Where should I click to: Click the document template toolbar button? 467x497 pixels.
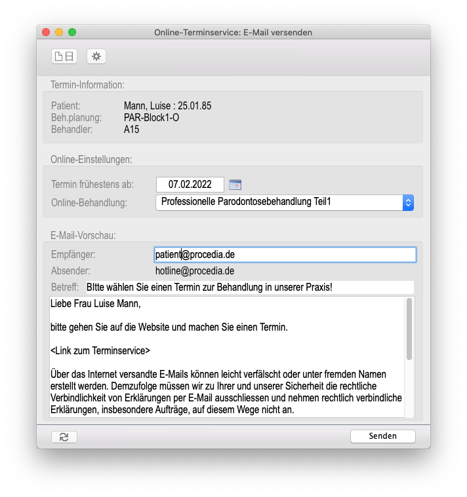(x=64, y=56)
